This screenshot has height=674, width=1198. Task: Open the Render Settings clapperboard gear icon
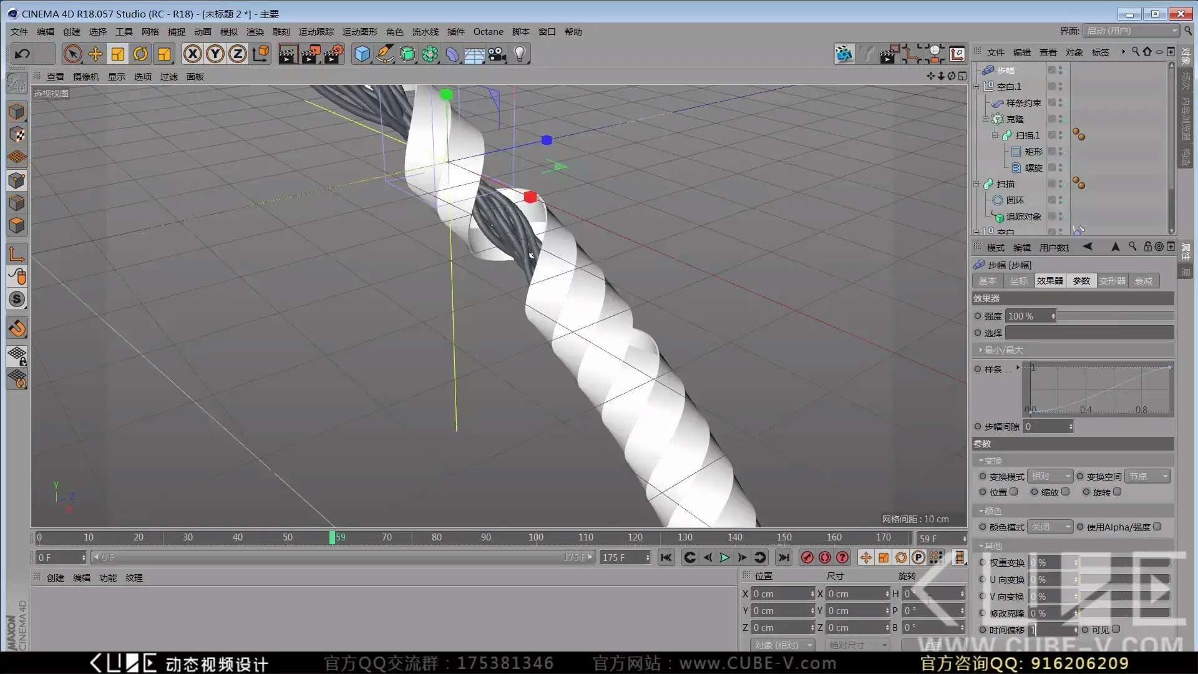coord(334,54)
